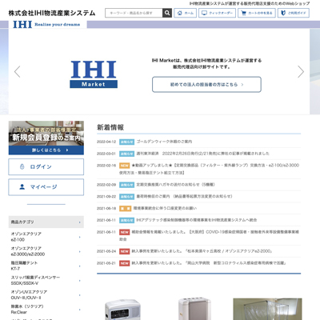Click the ログイン button
This screenshot has width=320, height=320.
[x=46, y=167]
